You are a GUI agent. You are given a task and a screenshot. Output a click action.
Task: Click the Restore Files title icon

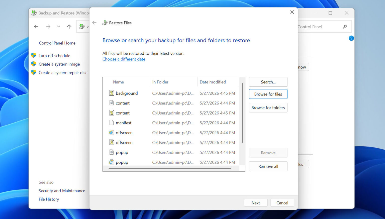pyautogui.click(x=105, y=23)
